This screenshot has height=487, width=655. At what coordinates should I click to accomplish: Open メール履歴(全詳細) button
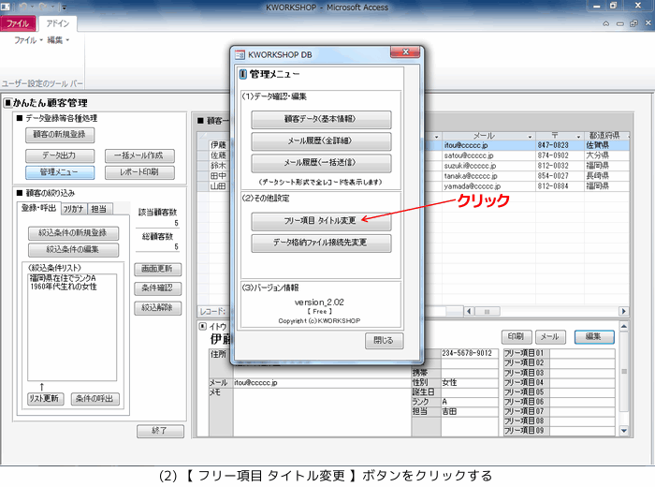click(x=321, y=141)
